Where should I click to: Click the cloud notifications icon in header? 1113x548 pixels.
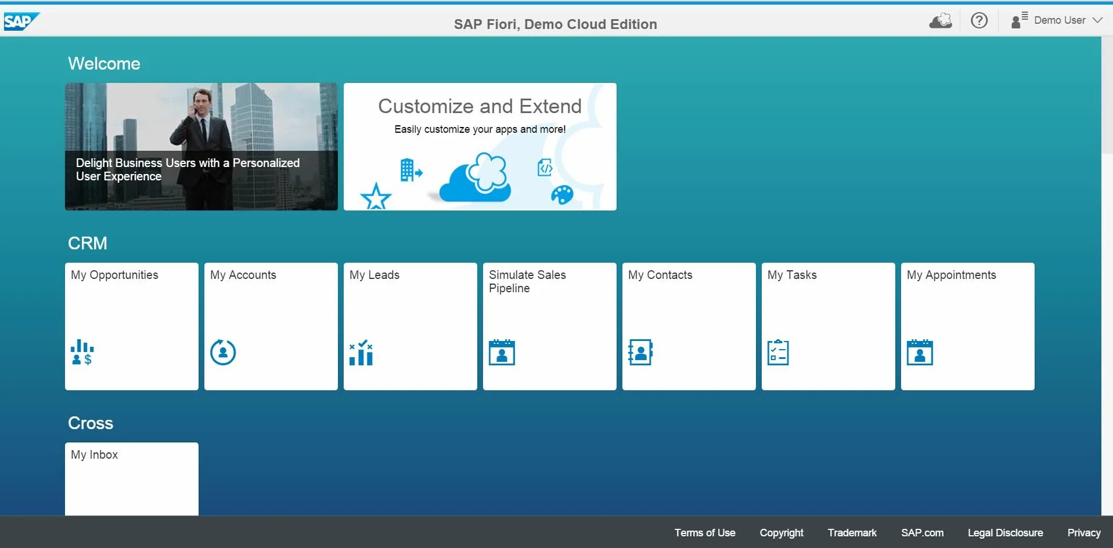coord(939,20)
